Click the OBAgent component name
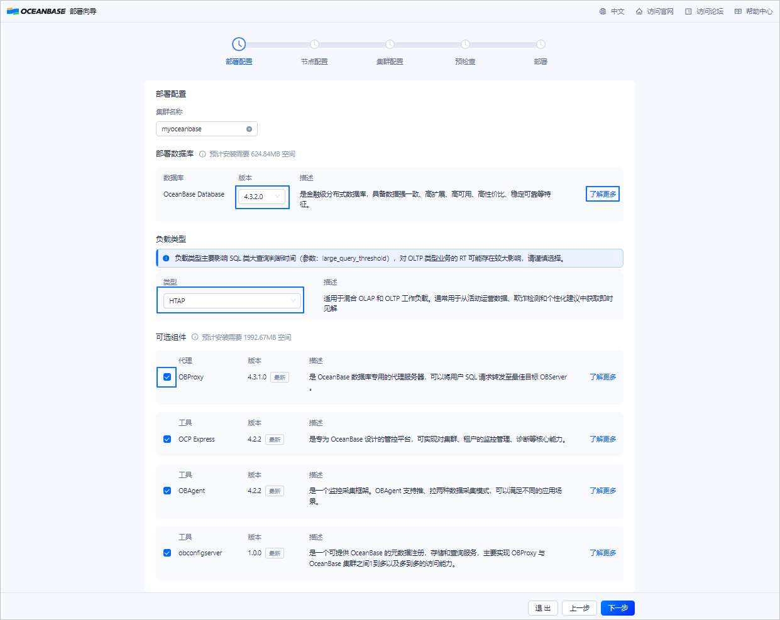 coord(192,491)
